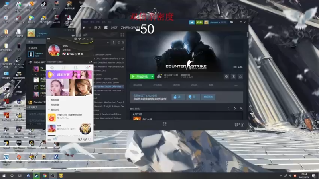Viewport: 319px width, 179px height.
Task: Click the Chrome icon on the taskbar
Action: [45, 175]
